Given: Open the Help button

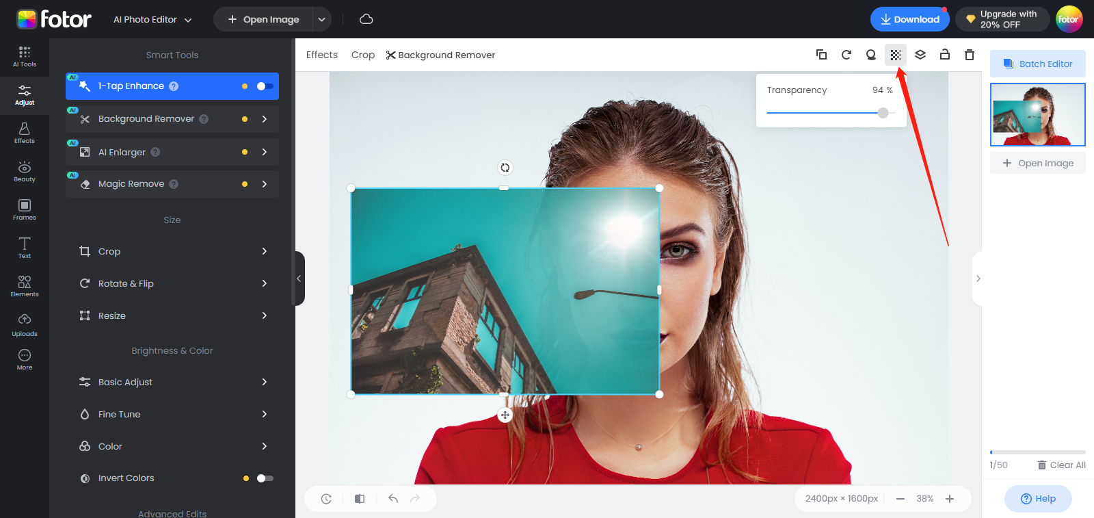Looking at the screenshot, I should pyautogui.click(x=1038, y=499).
